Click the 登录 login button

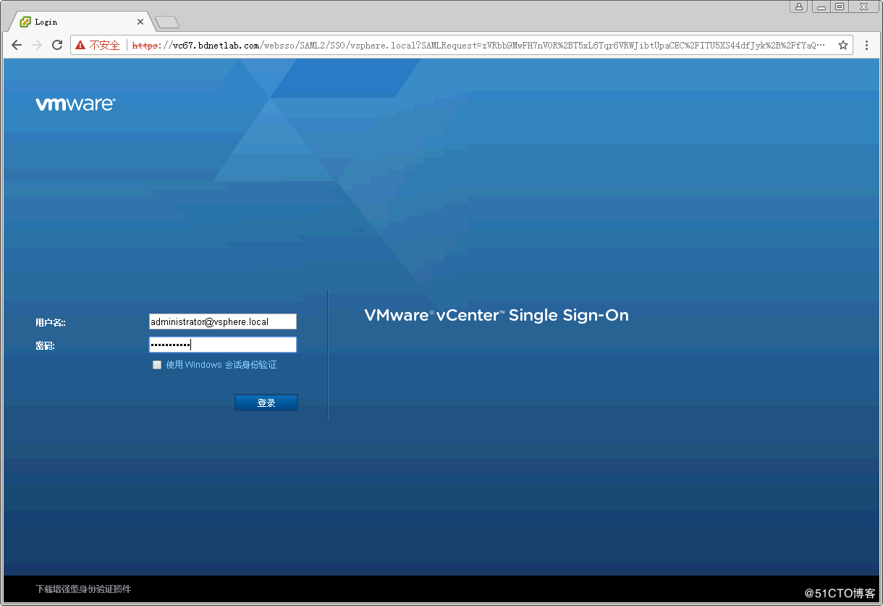click(266, 403)
